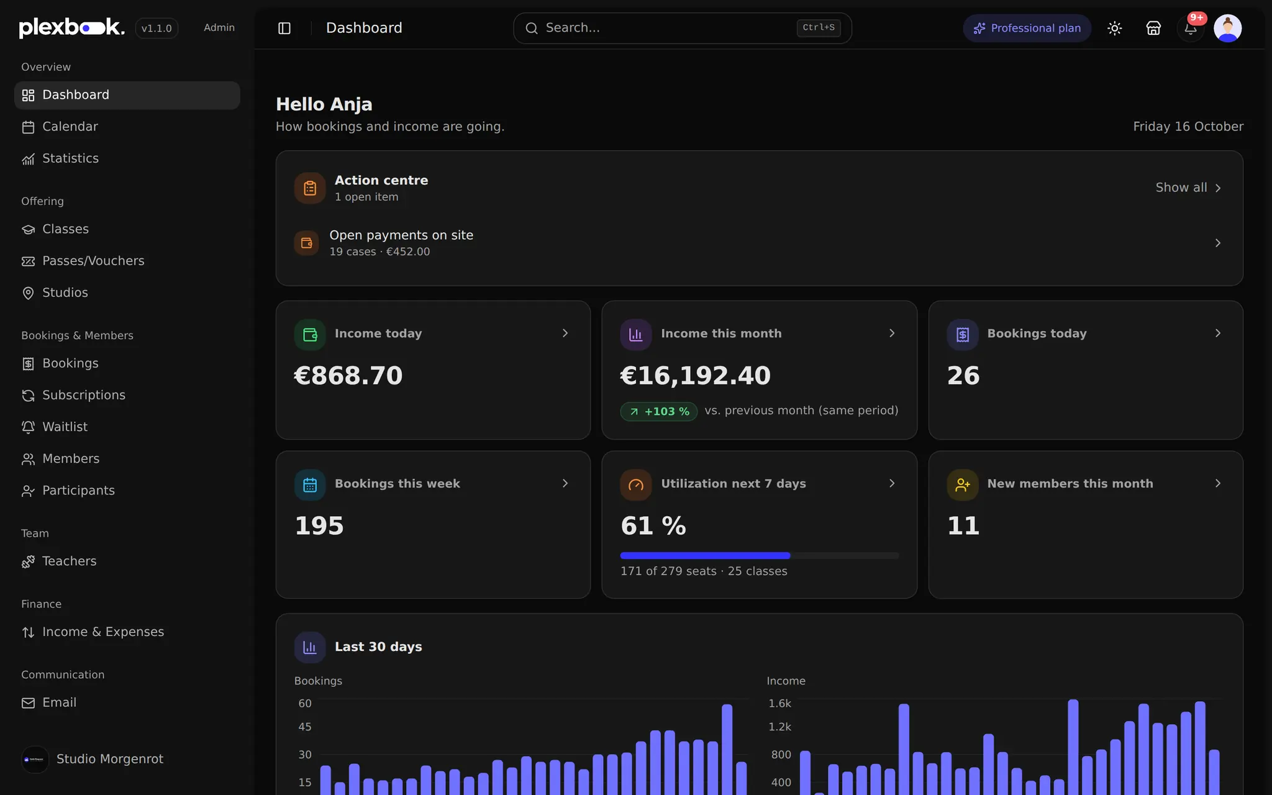The width and height of the screenshot is (1272, 795).
Task: Open the Waitlist page
Action: 127,427
